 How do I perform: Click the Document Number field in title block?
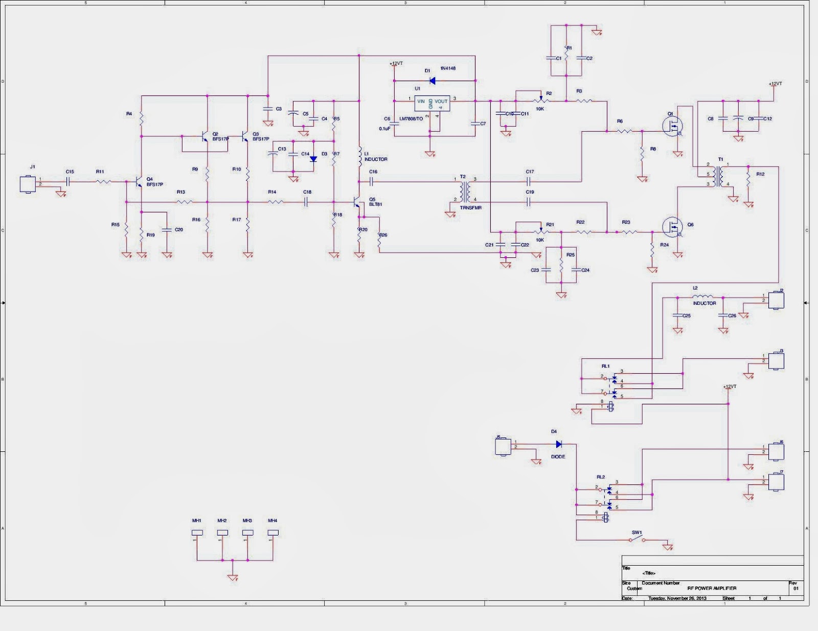tap(661, 583)
